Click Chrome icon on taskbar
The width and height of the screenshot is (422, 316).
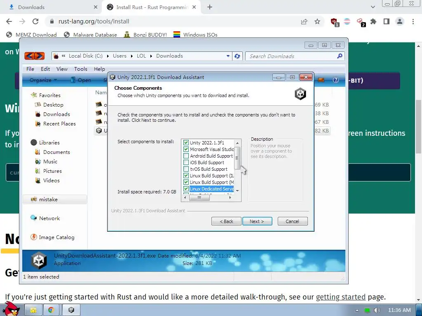coord(51,310)
